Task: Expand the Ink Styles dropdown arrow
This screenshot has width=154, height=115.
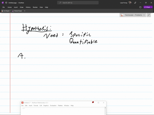Action: tap(10, 11)
